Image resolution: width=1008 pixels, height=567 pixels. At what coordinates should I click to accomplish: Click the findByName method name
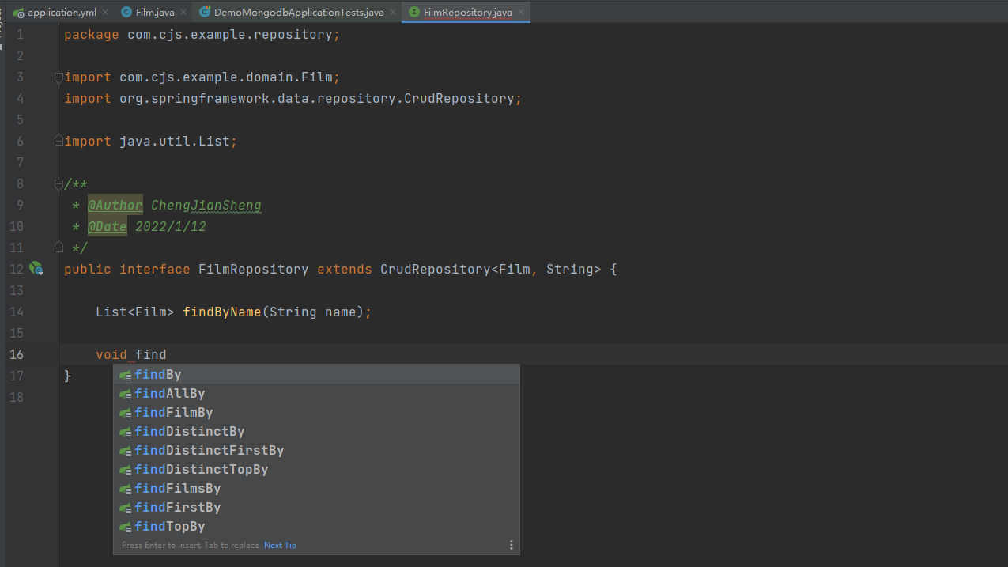pyautogui.click(x=222, y=312)
